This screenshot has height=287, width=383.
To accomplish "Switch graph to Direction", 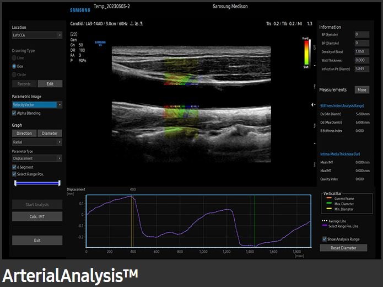I will click(24, 134).
